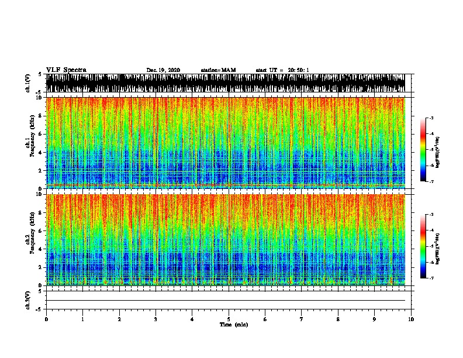Click time axis tick label "5"
Screen dimensions: 463x358
coord(229,319)
